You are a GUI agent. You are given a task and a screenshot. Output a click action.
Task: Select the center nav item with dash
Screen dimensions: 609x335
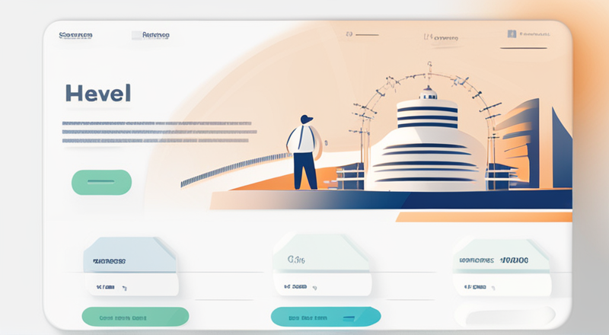(362, 34)
